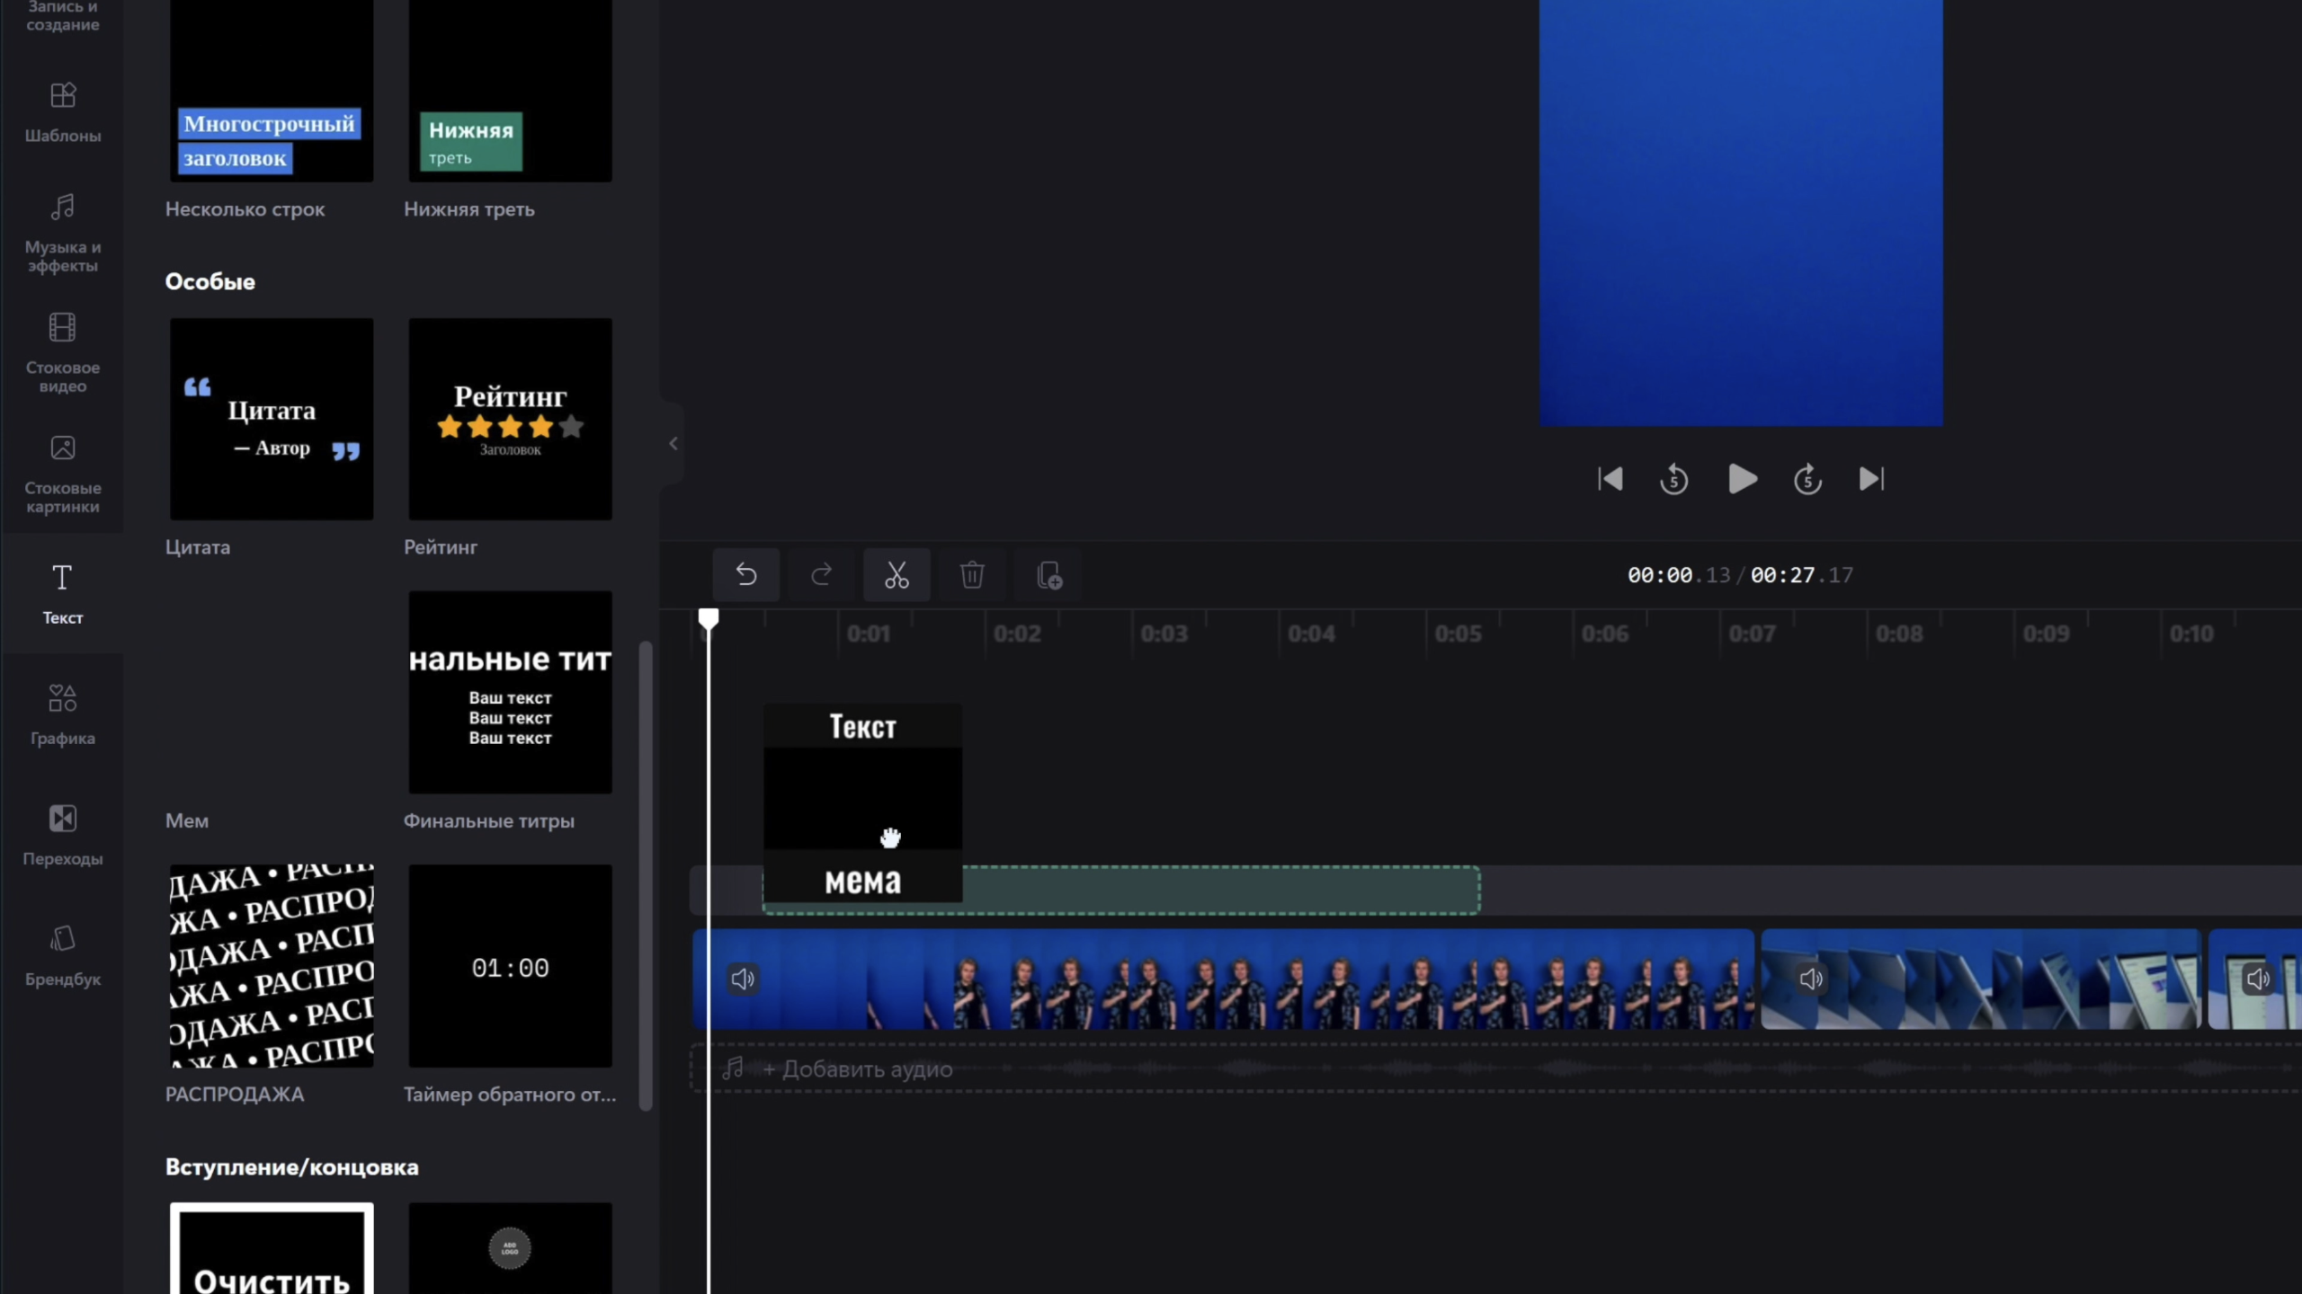Click the 00:00.13 timecode display
Viewport: 2302px width, 1294px height.
(x=1678, y=575)
